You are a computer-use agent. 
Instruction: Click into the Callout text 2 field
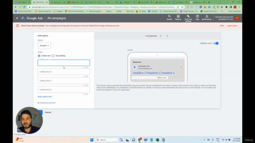tap(64, 71)
